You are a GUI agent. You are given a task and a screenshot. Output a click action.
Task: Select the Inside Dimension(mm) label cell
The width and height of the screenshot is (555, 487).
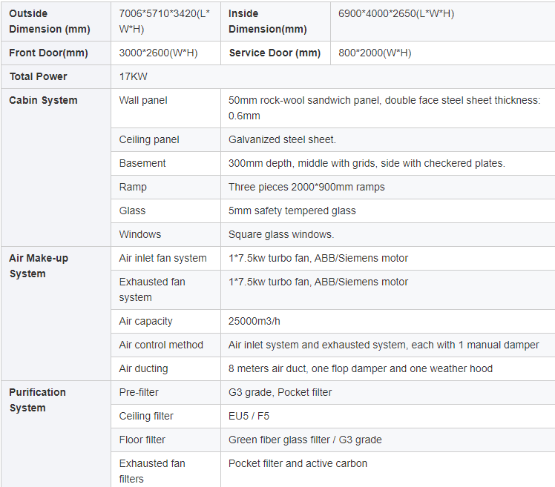[x=267, y=21]
